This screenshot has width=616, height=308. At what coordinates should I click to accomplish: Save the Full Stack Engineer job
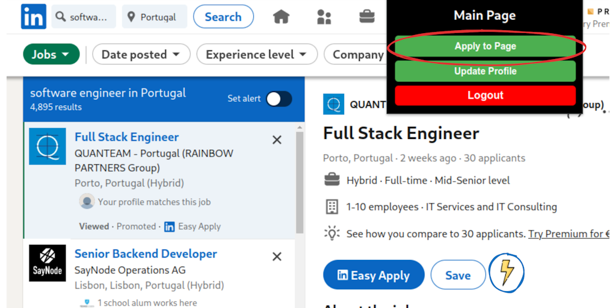click(x=458, y=275)
